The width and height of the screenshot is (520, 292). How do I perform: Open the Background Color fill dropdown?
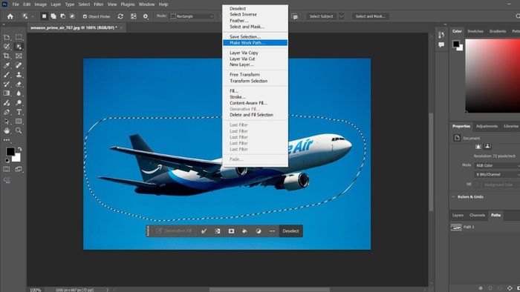501,185
